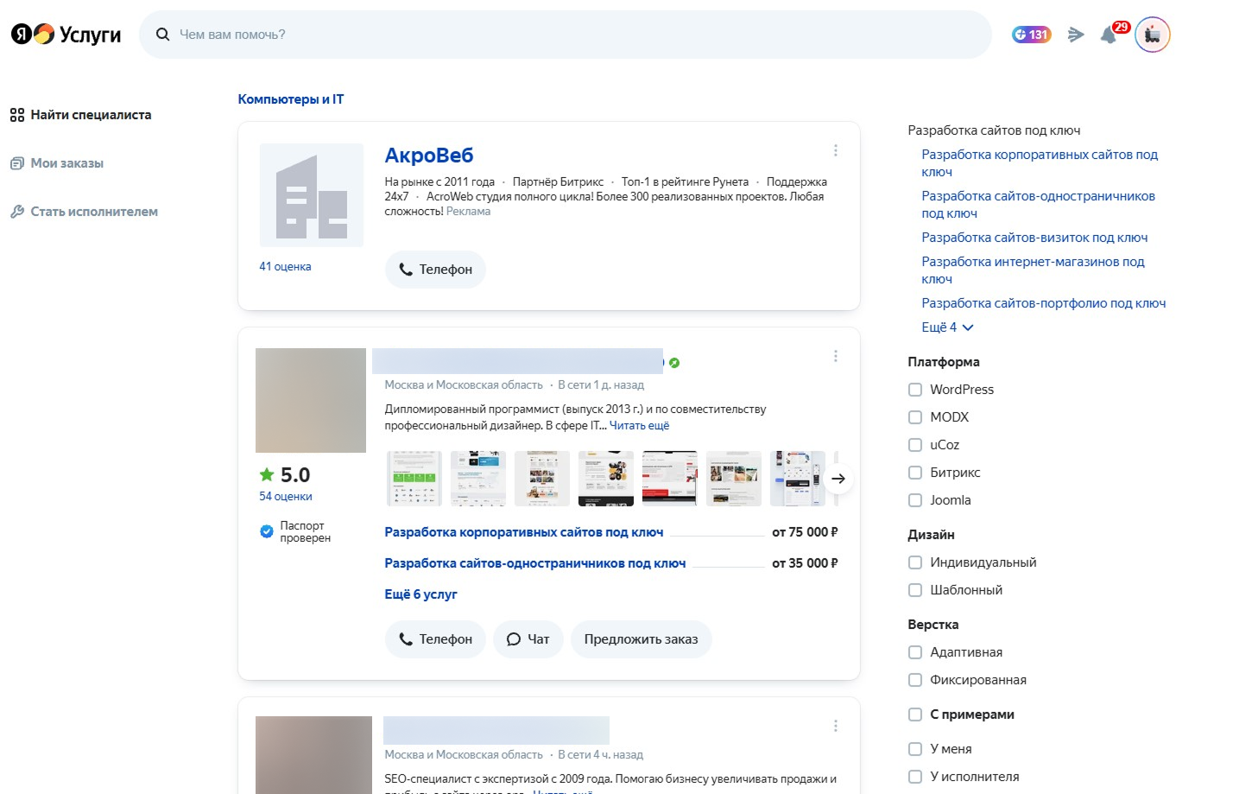Expand the Ещё 4 categories list

point(946,327)
